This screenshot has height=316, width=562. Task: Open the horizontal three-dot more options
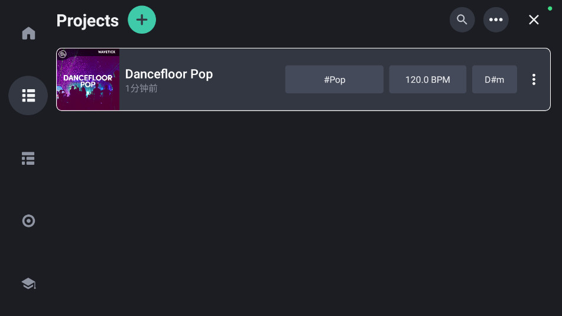tap(496, 20)
